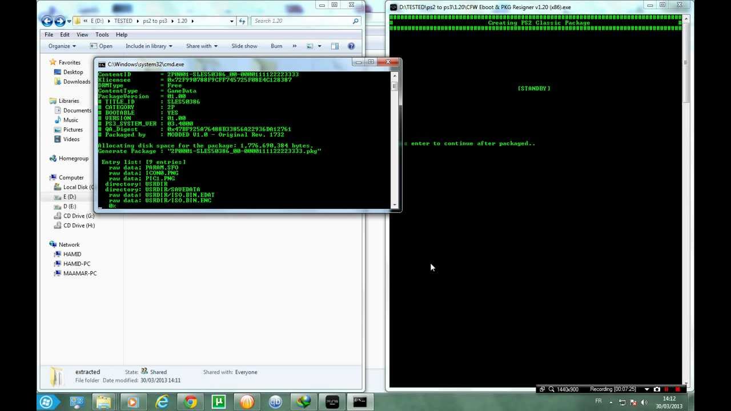The image size is (731, 411).
Task: Open the Help menu
Action: click(x=122, y=35)
